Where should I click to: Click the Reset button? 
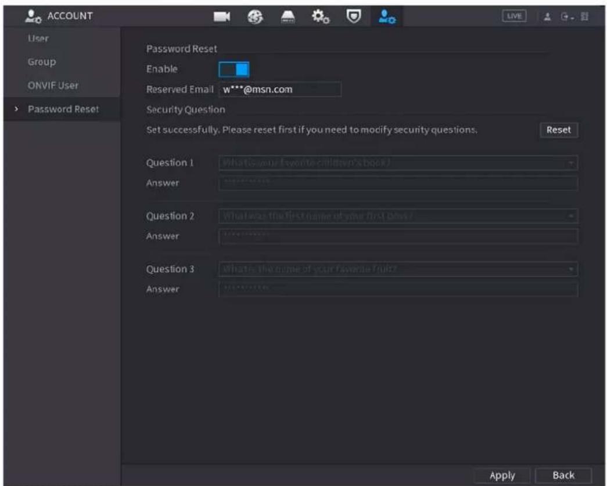pos(559,130)
